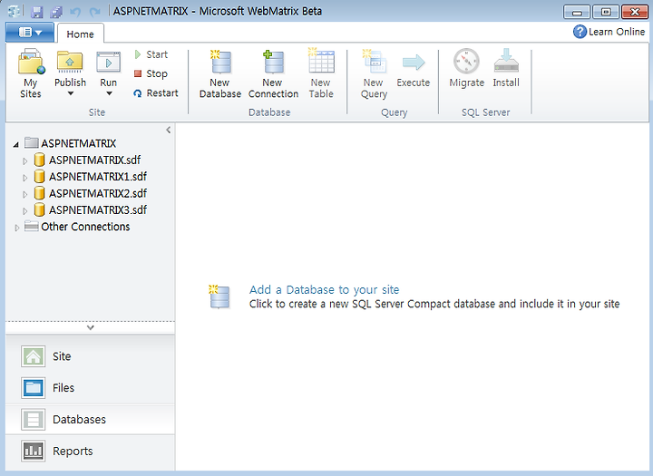Open the Run dropdown arrow
Viewport: 653px width, 476px height.
[109, 93]
